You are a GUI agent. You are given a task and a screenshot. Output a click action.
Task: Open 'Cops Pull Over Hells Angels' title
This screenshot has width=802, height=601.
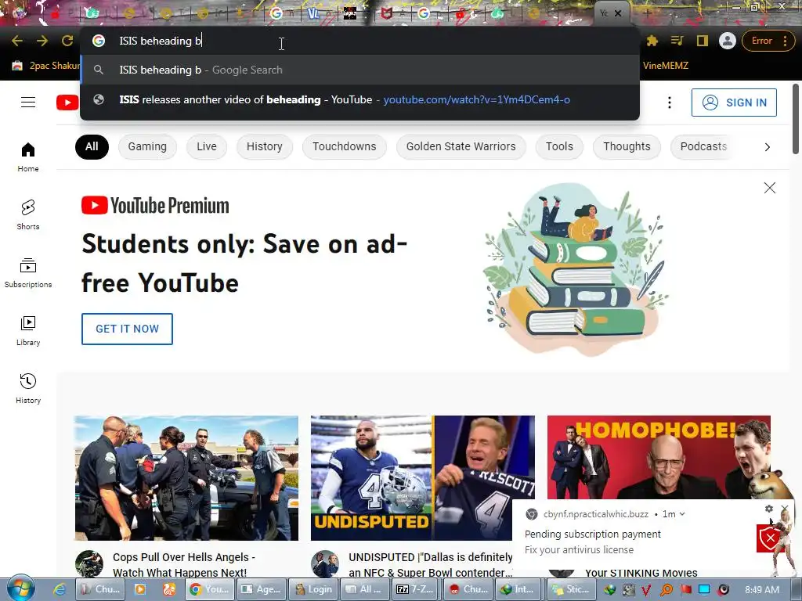184,565
